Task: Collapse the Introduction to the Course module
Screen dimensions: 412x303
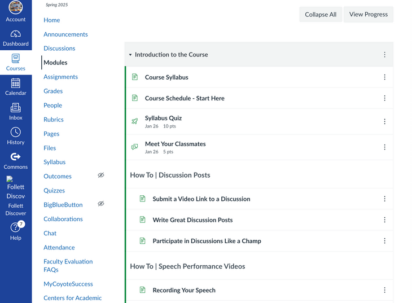Action: click(x=130, y=55)
